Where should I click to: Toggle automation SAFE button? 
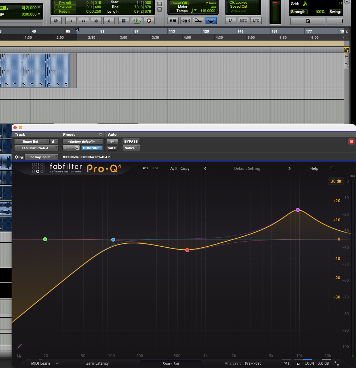tap(112, 148)
